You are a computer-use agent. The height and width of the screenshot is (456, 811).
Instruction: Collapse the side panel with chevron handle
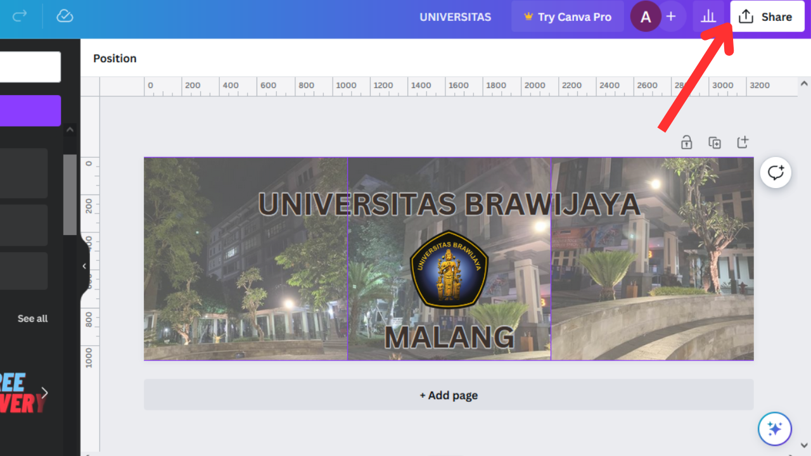point(85,266)
